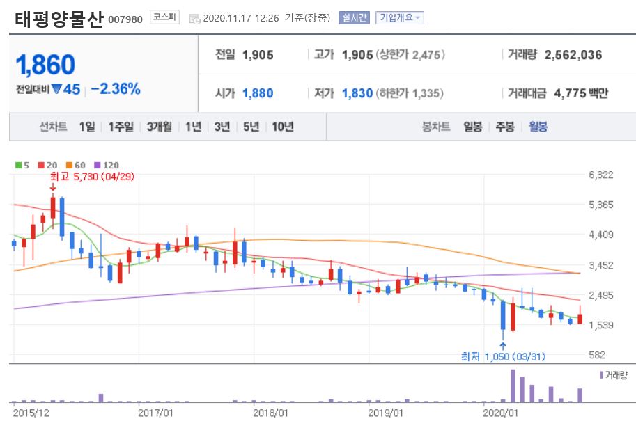The height and width of the screenshot is (428, 636).
Task: Click the 2017/01 x-axis label
Action: [x=155, y=413]
